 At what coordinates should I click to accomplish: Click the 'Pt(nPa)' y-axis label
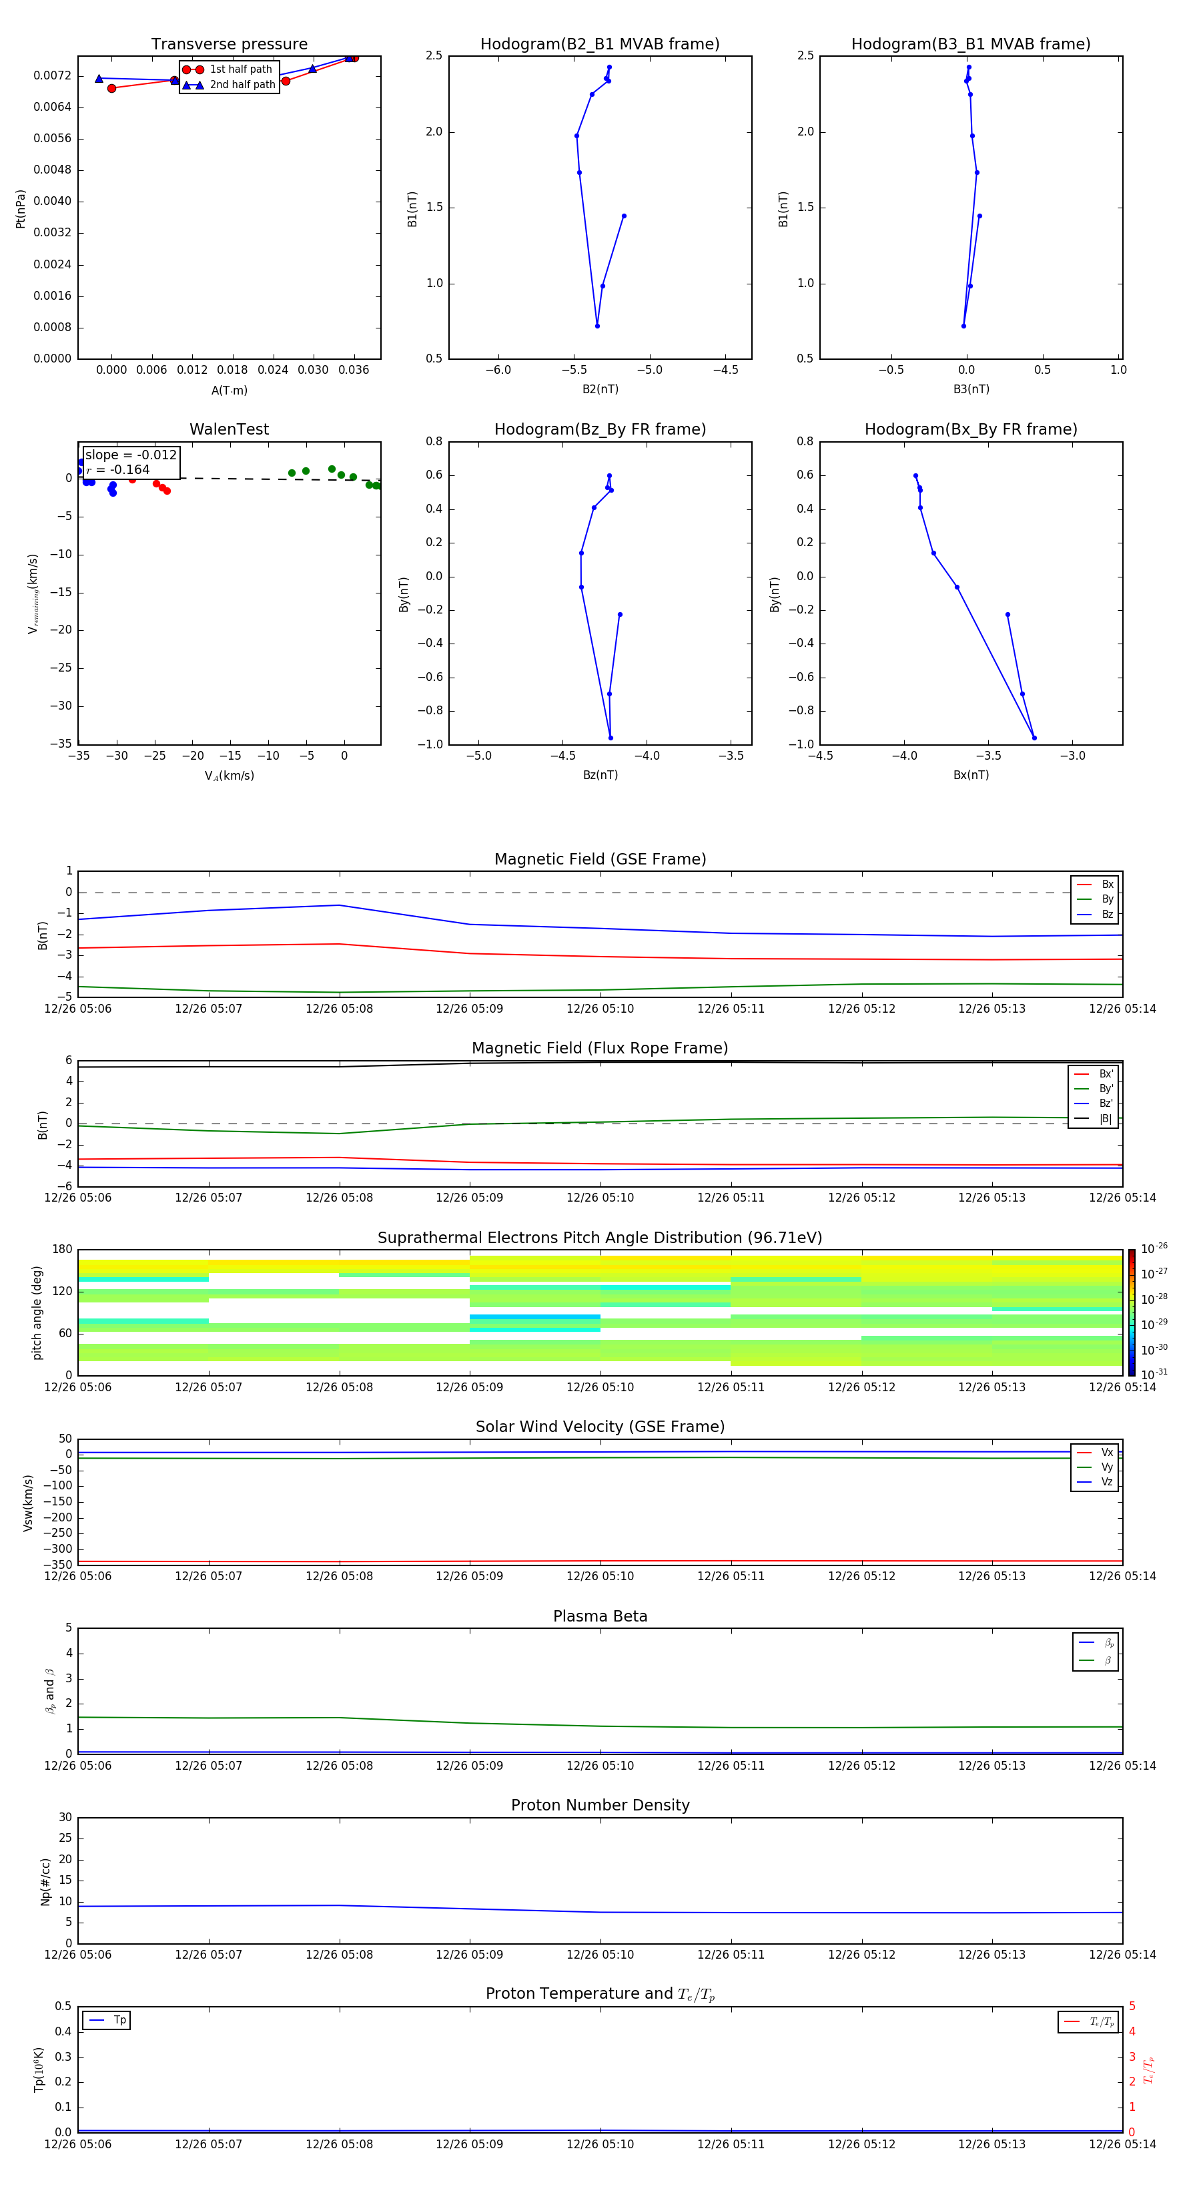(x=21, y=209)
